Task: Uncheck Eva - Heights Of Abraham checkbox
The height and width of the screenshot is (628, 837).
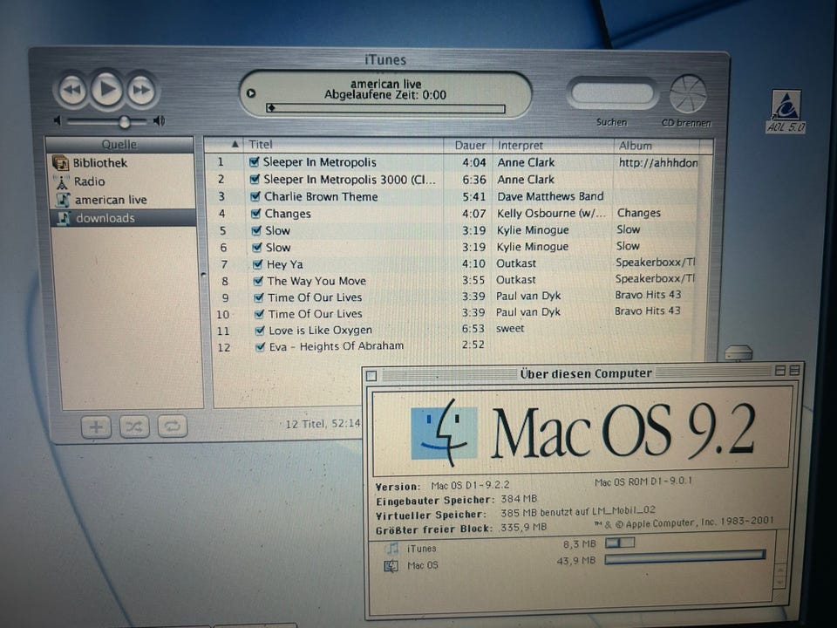Action: [261, 347]
